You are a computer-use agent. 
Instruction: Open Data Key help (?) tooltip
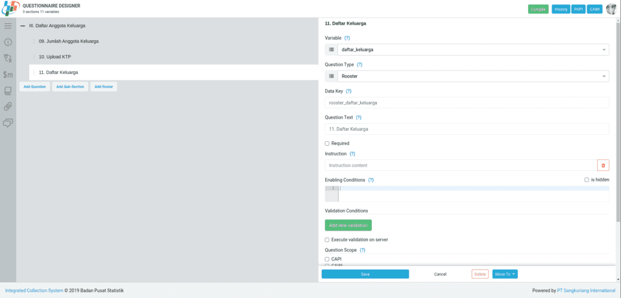348,91
